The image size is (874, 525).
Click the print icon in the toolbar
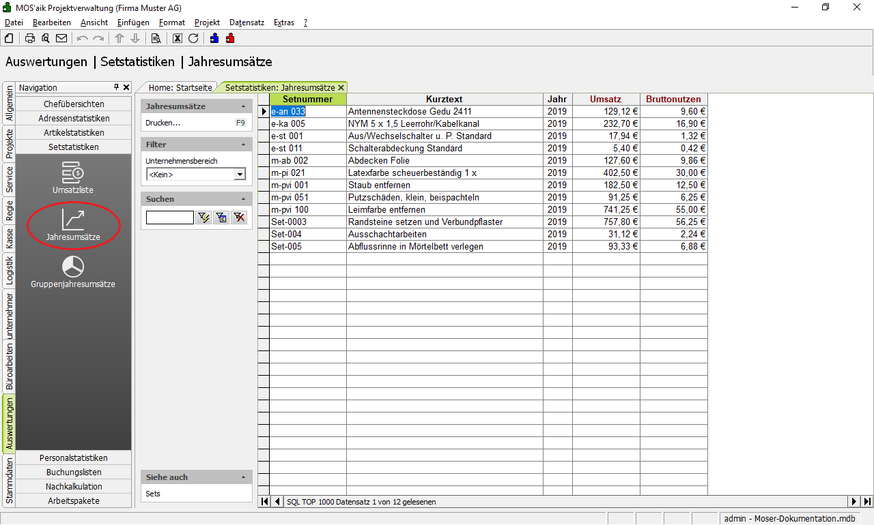30,38
